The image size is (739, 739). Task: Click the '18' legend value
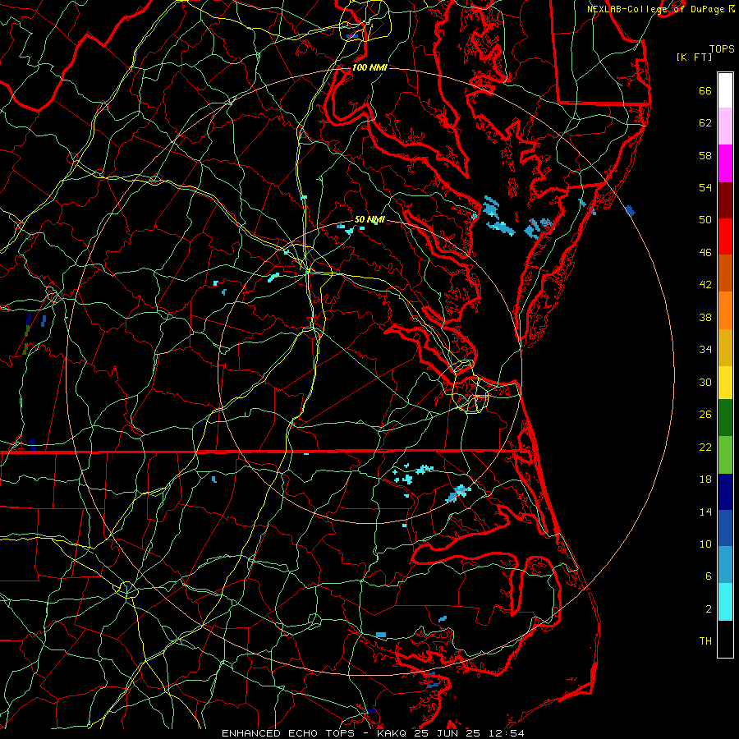pos(705,480)
